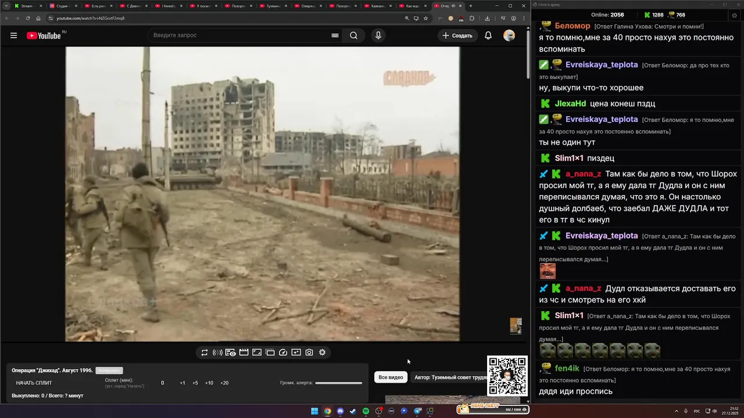Open the video end-card thumbnail in player corner
This screenshot has height=418, width=744.
click(516, 326)
